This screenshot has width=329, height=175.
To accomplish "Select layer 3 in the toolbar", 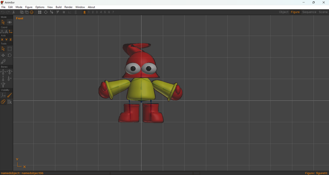I will (97, 12).
